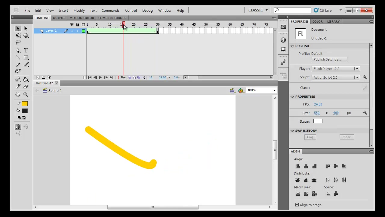Click Match width icon
This screenshot has width=385, height=217.
point(298,194)
